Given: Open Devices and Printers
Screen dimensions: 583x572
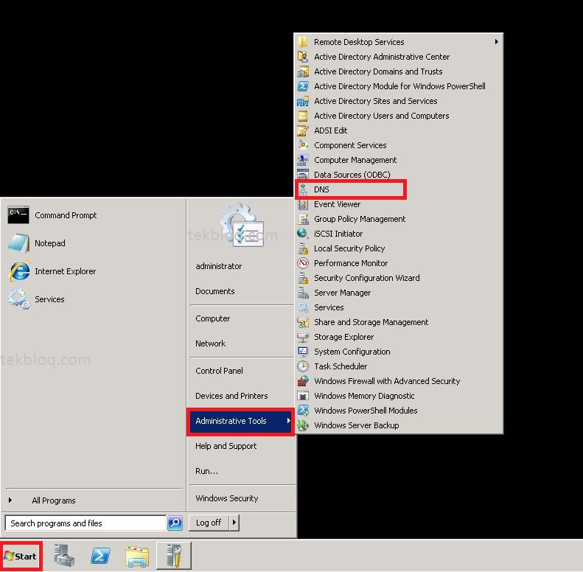Looking at the screenshot, I should [x=231, y=396].
